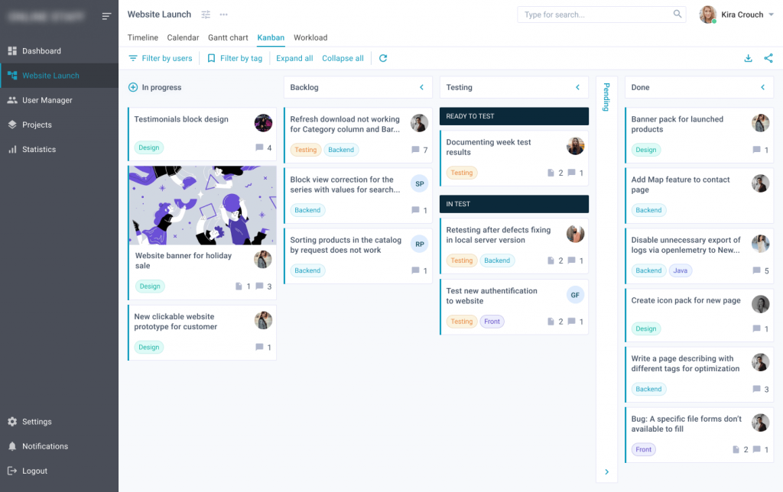Click the plus icon beside In progress
This screenshot has height=492, width=783.
tap(133, 87)
